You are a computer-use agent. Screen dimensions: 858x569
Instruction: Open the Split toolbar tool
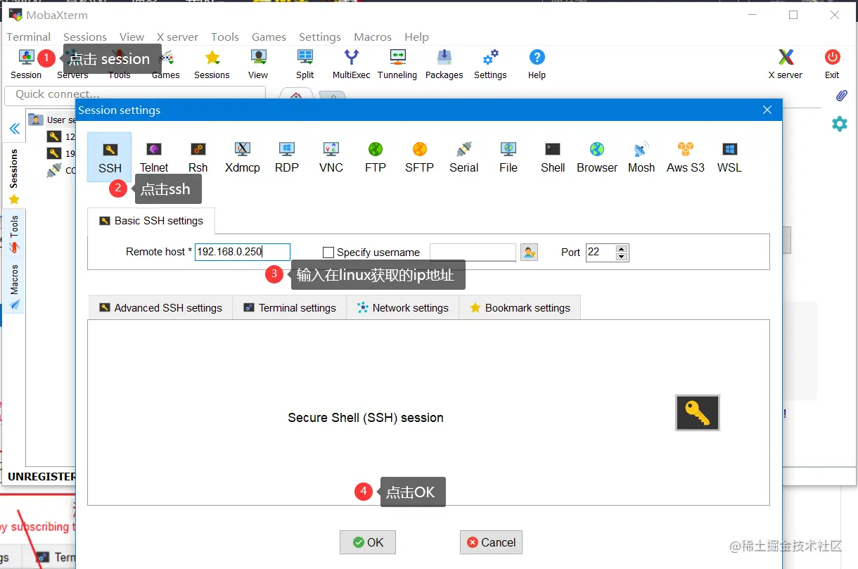[x=305, y=64]
